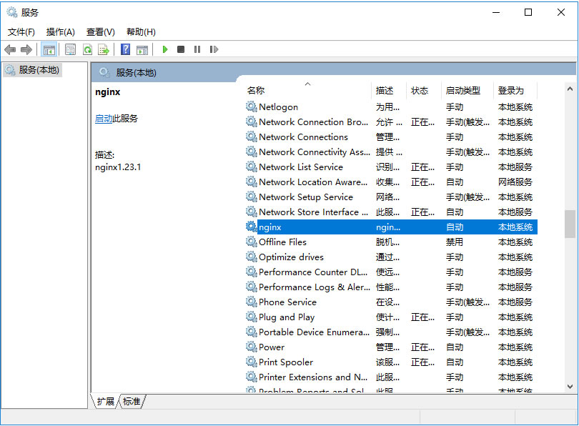Screen dimensions: 579x426
Task: Open the Properties toolbar icon
Action: coord(70,49)
